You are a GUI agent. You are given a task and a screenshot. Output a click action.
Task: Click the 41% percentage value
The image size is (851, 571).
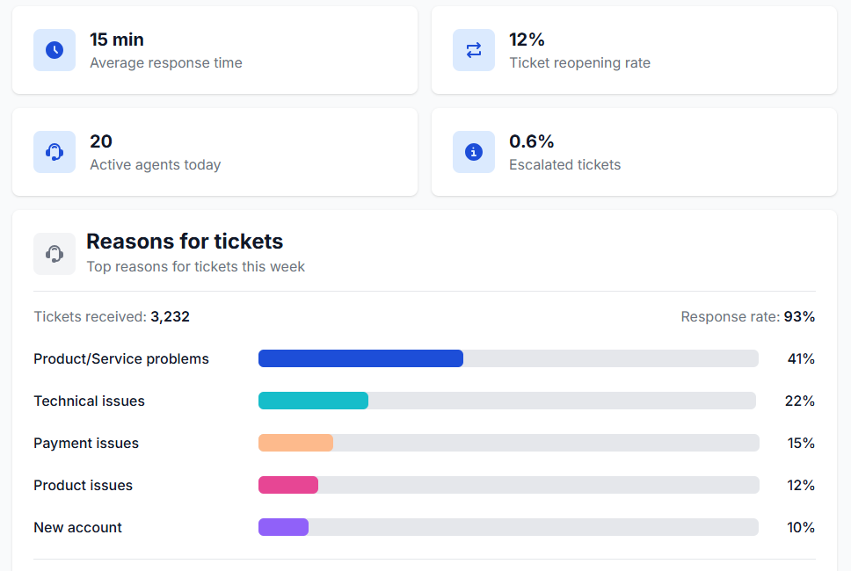pyautogui.click(x=801, y=358)
